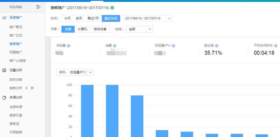This screenshot has height=137, width=280.
Task: Open help icon beside 点击量
Action: [x=69, y=46]
